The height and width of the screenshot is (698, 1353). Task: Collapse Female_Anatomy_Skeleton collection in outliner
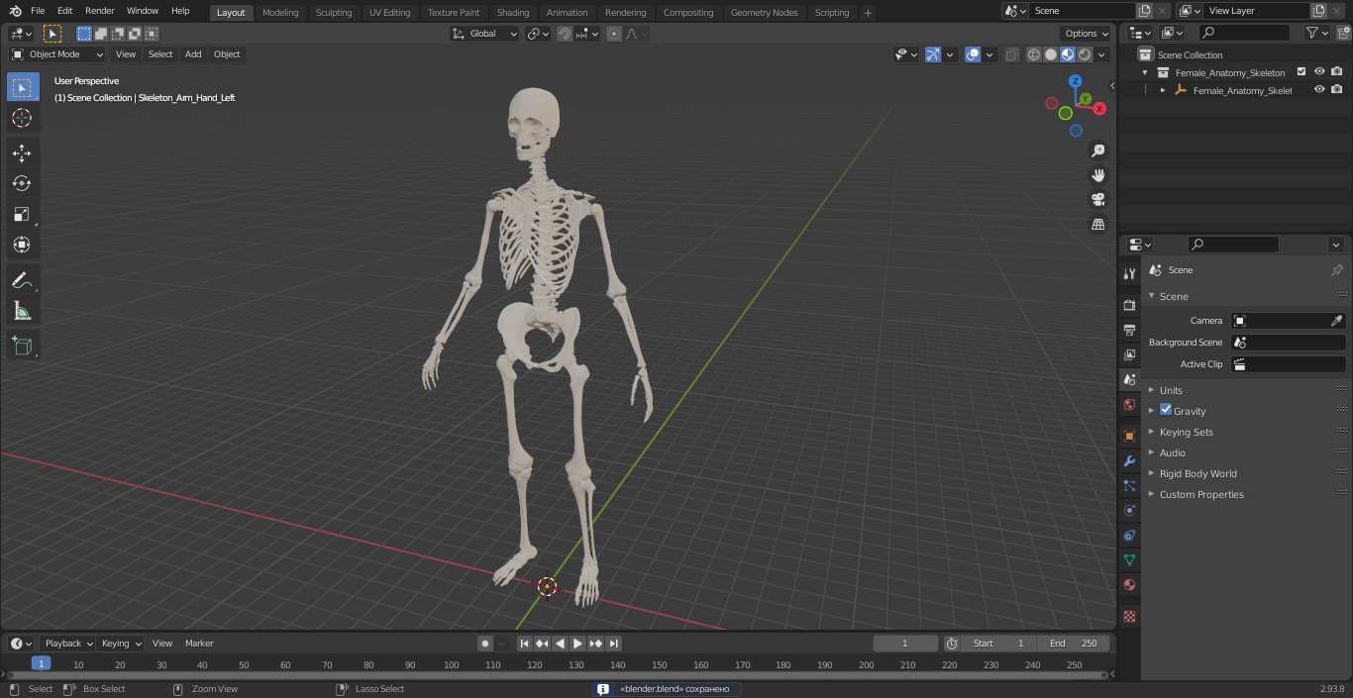1145,72
